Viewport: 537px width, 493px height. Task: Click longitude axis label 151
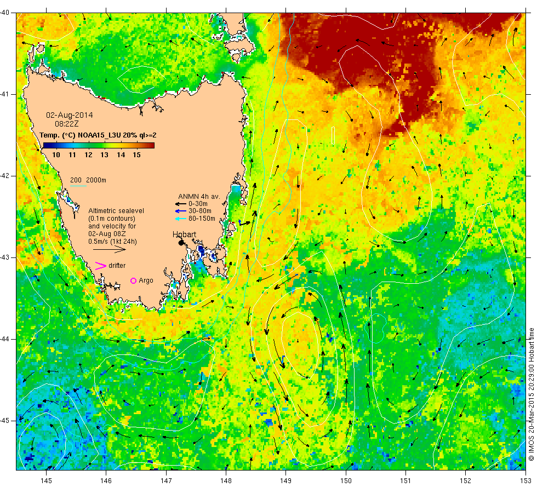pos(405,481)
